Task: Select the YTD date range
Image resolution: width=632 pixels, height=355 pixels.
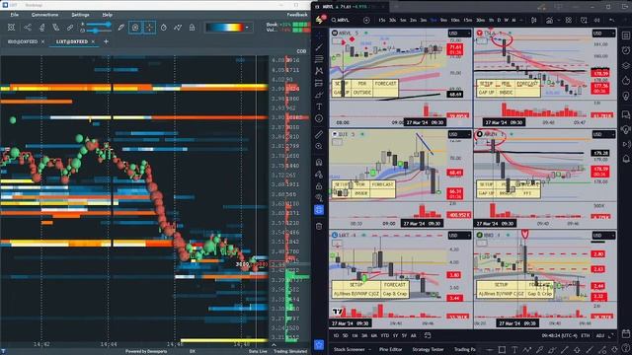Action: [384, 335]
